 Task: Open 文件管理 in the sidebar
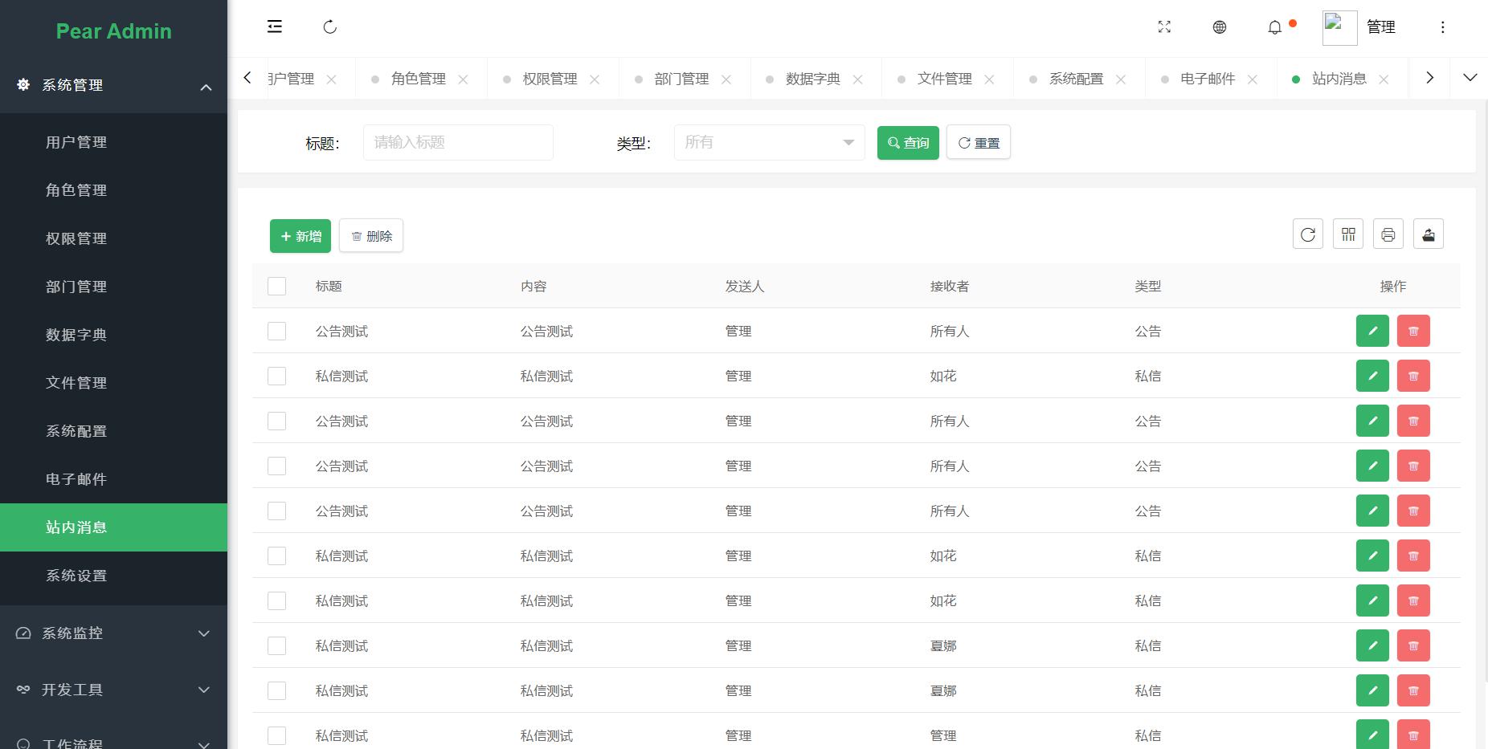point(113,383)
